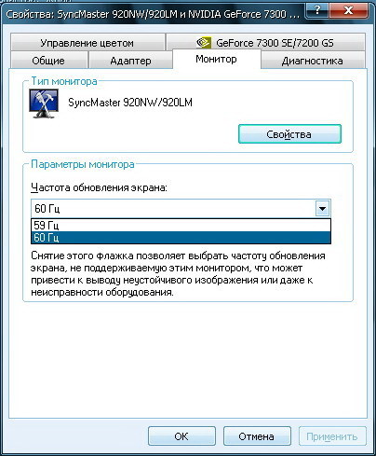This screenshot has width=376, height=456.
Task: Open the GeForce 7300 SE/7200 GS tab
Action: [x=265, y=43]
